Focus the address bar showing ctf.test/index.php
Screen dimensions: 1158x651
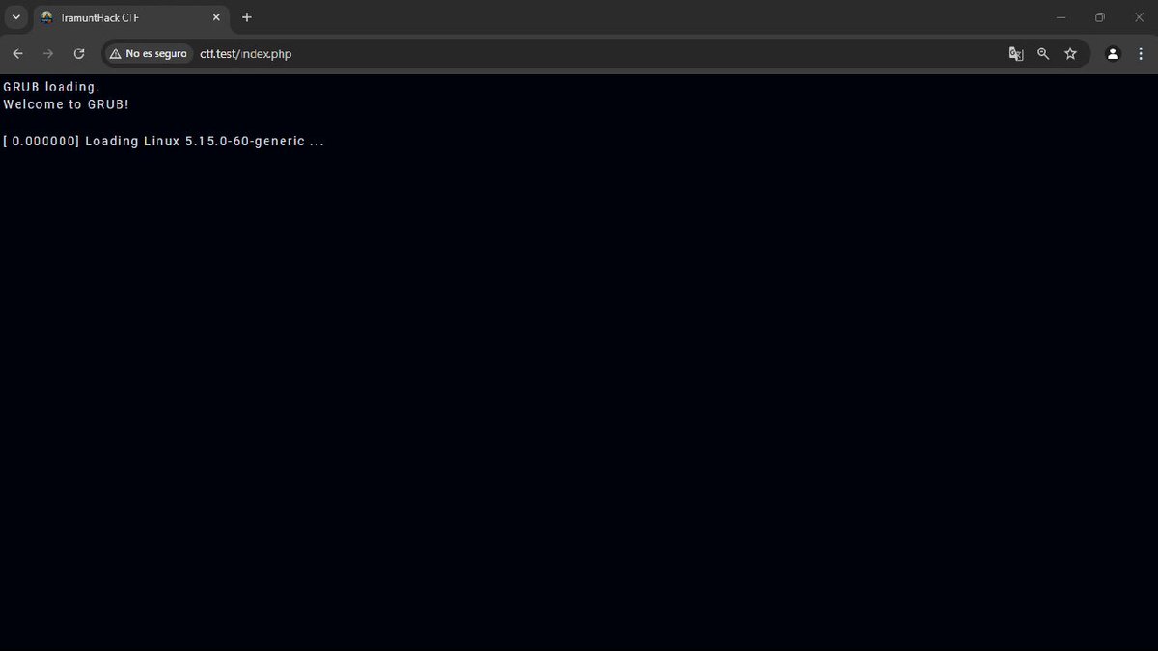(598, 54)
